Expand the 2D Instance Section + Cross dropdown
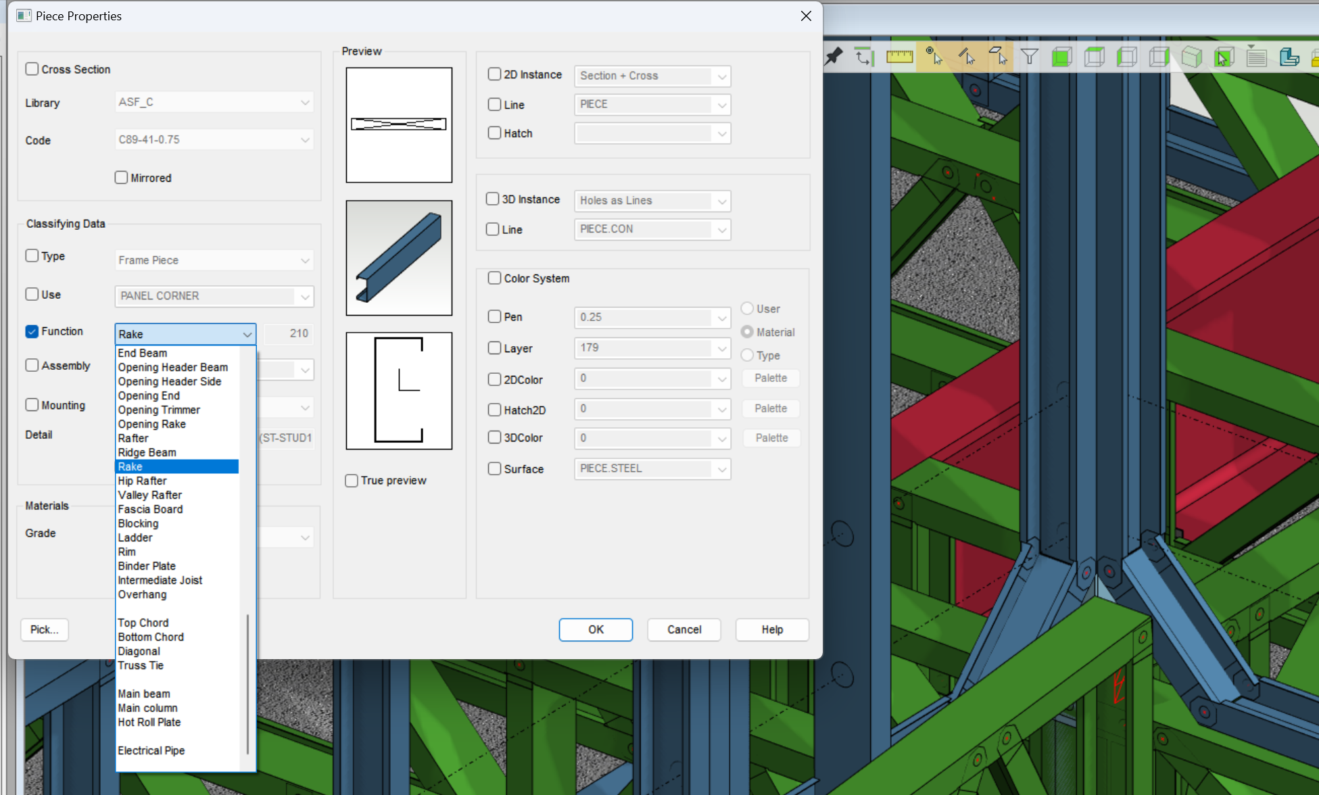This screenshot has height=795, width=1319. tap(721, 76)
